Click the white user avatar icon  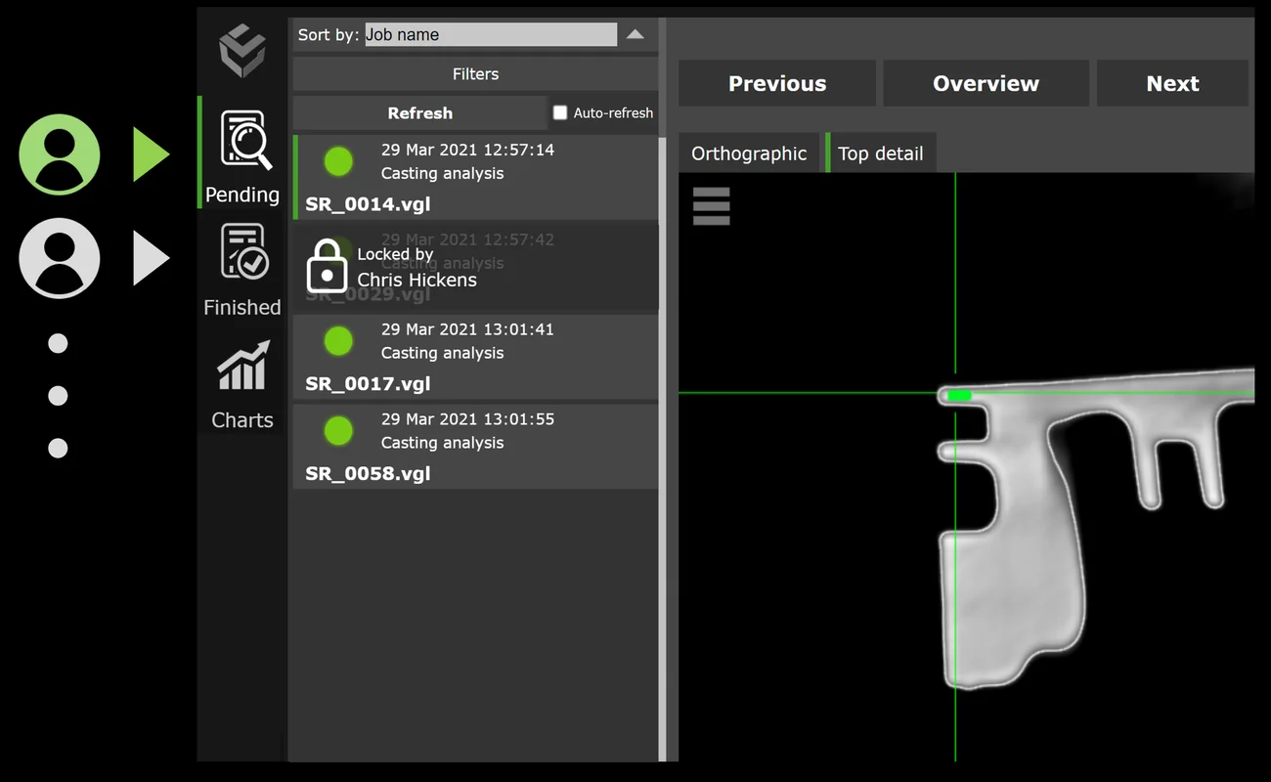(60, 258)
